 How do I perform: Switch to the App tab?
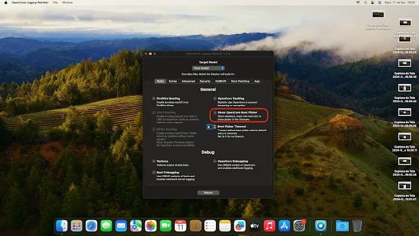click(x=257, y=81)
